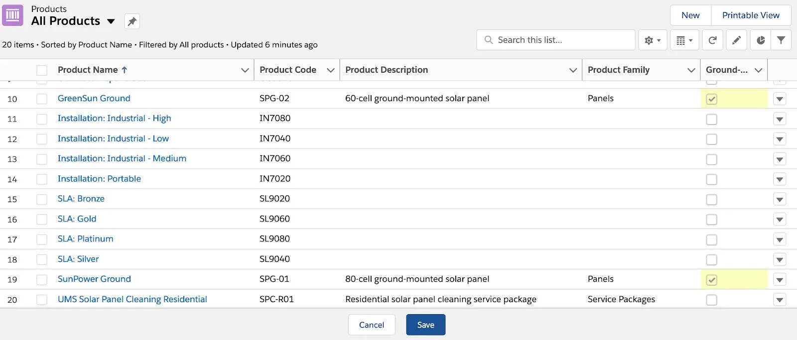797x340 pixels.
Task: Select all rows with header checkbox
Action: (42, 70)
